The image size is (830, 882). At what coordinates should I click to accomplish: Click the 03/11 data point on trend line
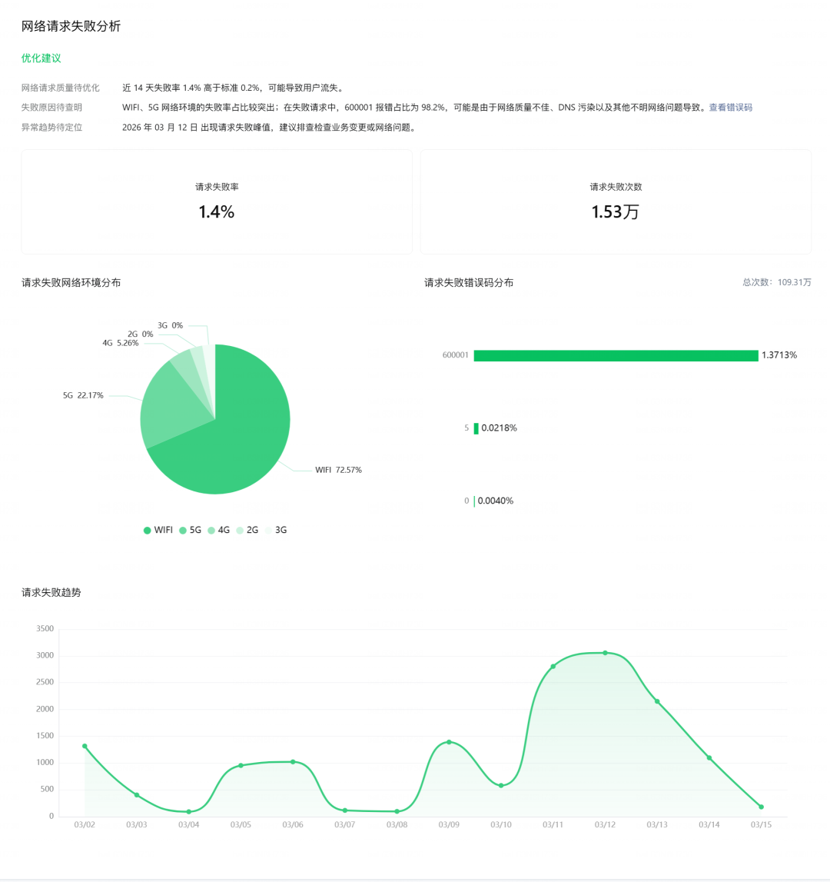(x=553, y=667)
